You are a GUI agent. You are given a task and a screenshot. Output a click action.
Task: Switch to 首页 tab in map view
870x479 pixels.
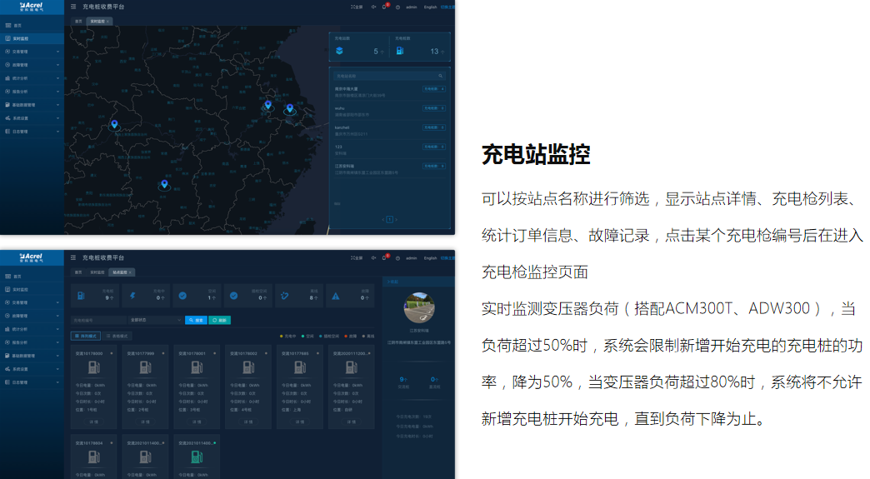click(78, 21)
